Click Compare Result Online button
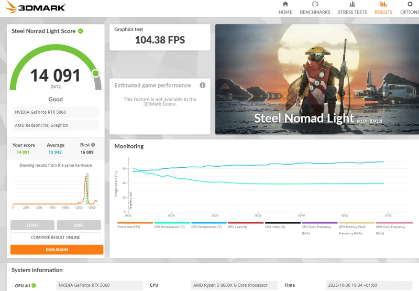The image size is (419, 291). 56,237
